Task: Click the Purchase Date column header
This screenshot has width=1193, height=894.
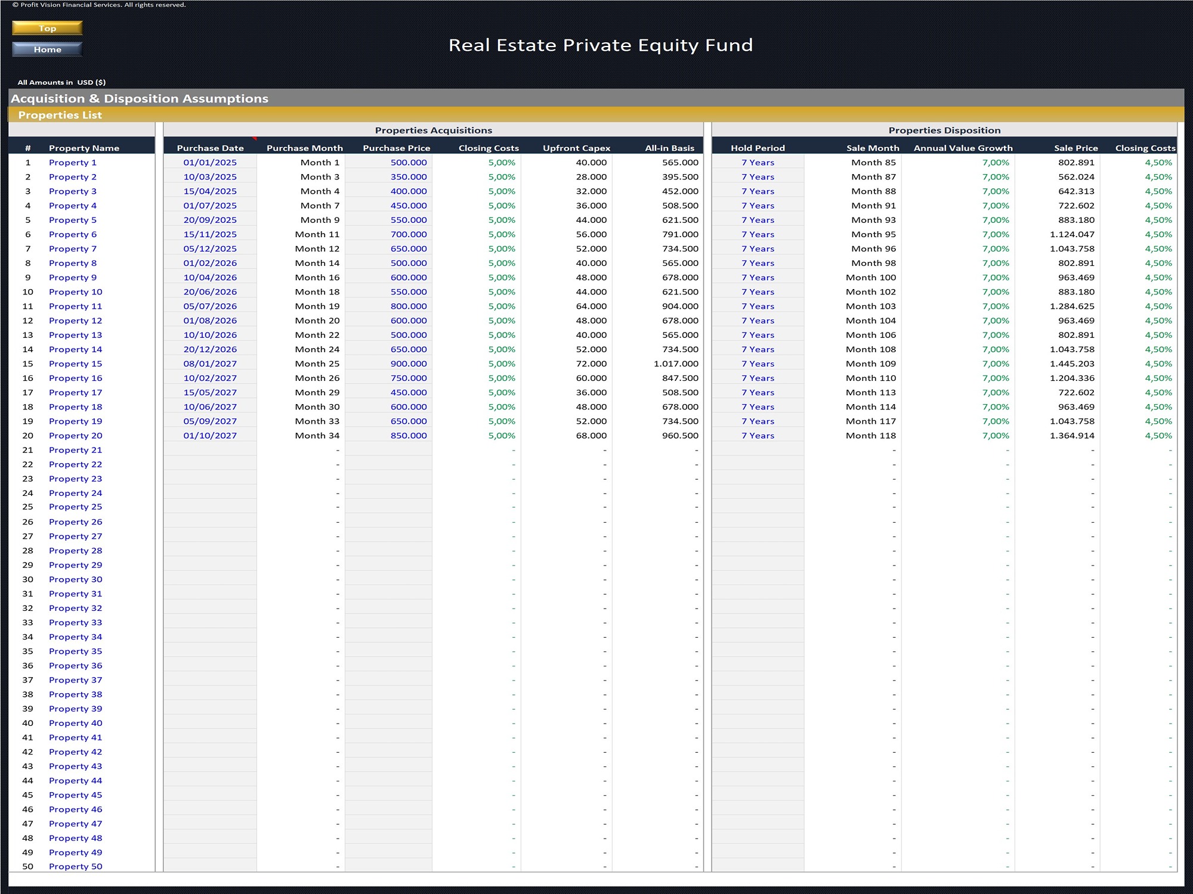Action: coord(210,148)
